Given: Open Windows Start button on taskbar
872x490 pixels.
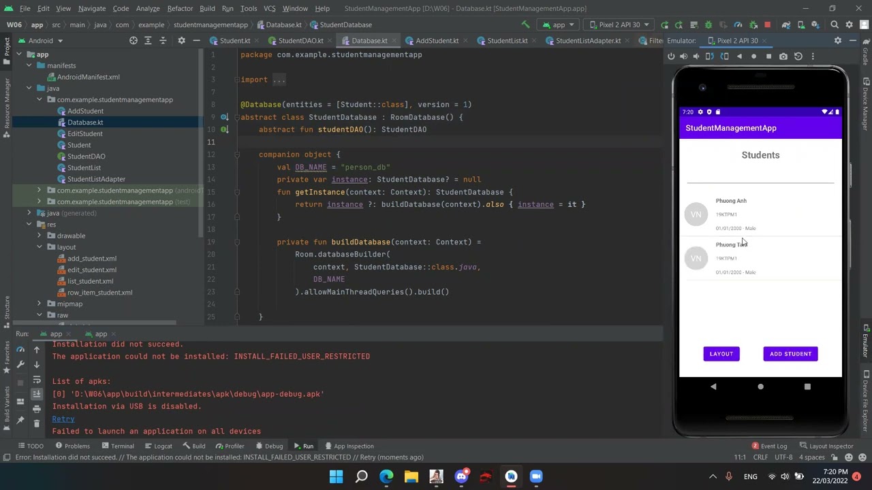Looking at the screenshot, I should pyautogui.click(x=337, y=476).
